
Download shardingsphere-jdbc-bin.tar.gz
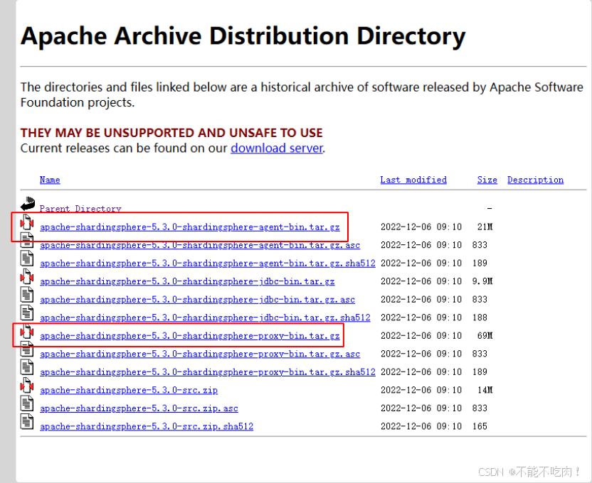point(187,281)
